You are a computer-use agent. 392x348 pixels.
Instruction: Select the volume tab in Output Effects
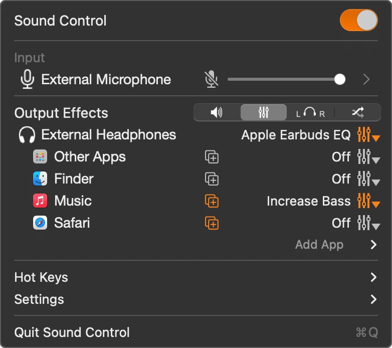217,113
